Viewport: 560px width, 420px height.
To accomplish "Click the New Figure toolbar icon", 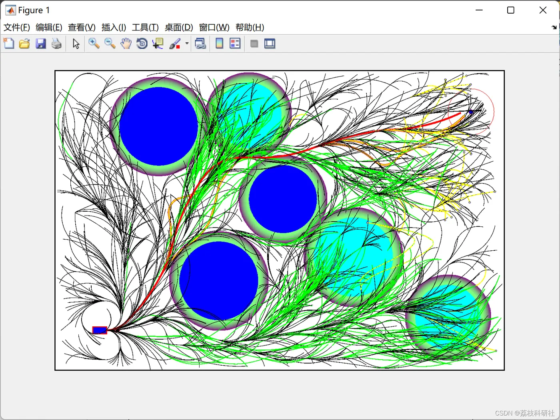I will 9,44.
